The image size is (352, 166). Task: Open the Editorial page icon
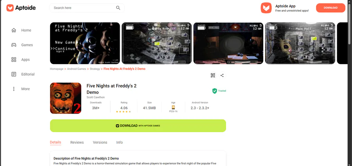[14, 74]
